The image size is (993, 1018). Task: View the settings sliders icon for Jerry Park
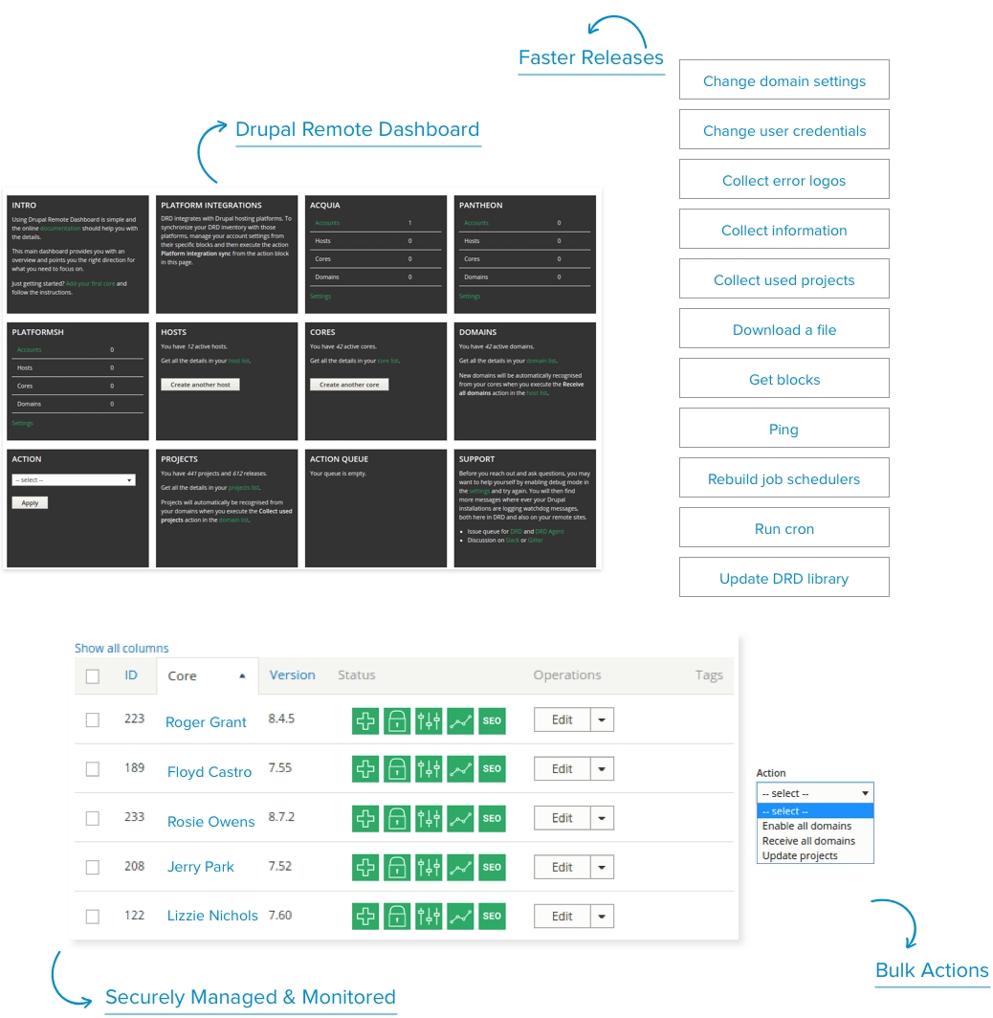tap(429, 868)
